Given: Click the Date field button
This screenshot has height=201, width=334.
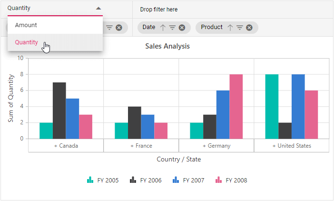Looking at the screenshot, I should (149, 28).
